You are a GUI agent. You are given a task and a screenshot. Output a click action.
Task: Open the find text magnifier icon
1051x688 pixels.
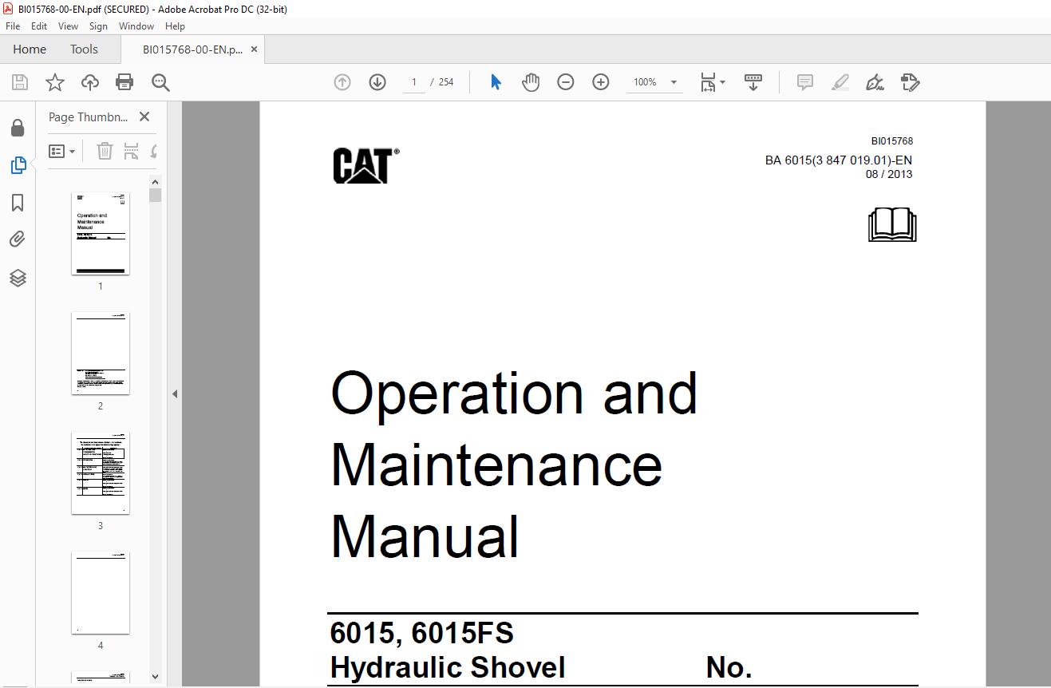pyautogui.click(x=160, y=82)
